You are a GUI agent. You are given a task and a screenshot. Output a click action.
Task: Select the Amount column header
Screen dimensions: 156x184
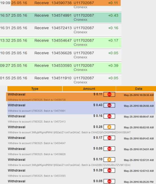(x=89, y=89)
